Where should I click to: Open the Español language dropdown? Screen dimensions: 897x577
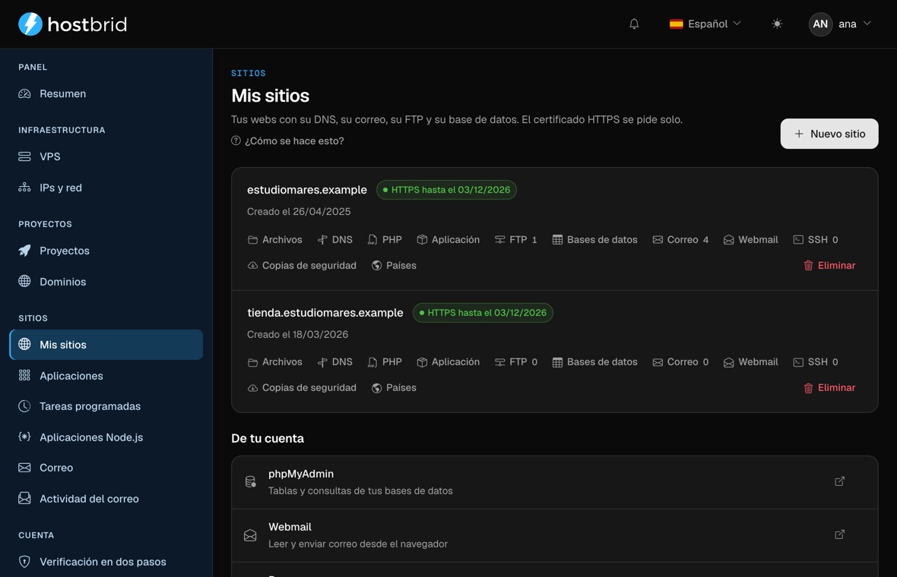pyautogui.click(x=705, y=24)
